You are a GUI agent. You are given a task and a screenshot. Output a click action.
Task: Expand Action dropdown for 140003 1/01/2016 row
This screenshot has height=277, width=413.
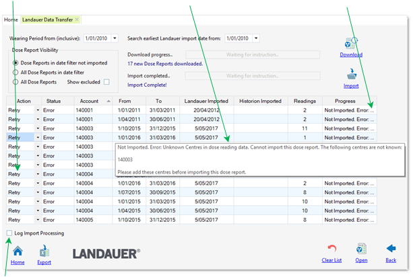(38, 137)
